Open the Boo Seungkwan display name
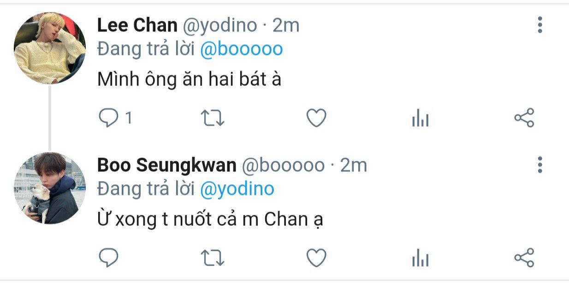This screenshot has height=283, width=569. [x=167, y=165]
